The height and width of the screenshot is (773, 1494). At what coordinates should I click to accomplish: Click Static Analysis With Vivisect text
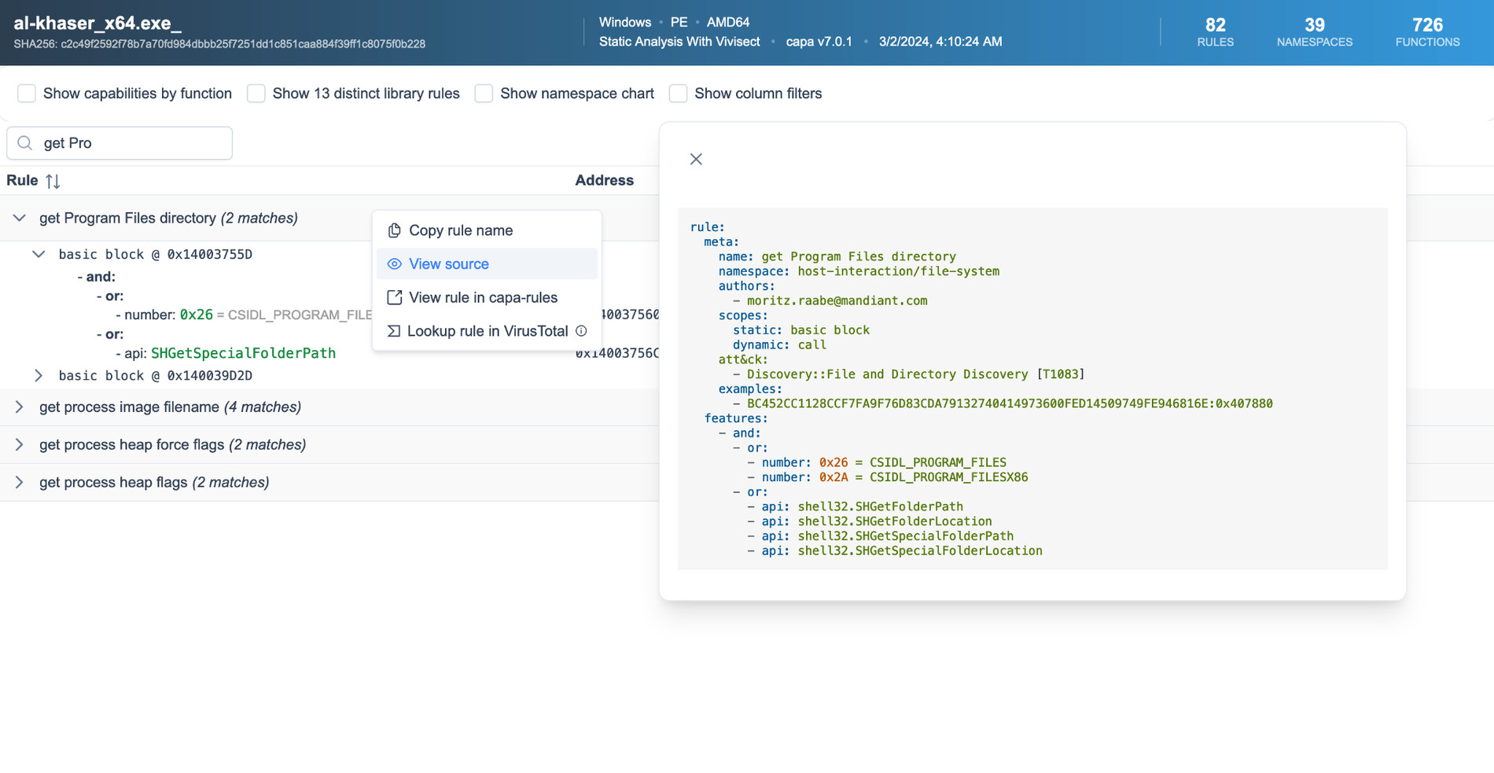[x=679, y=42]
